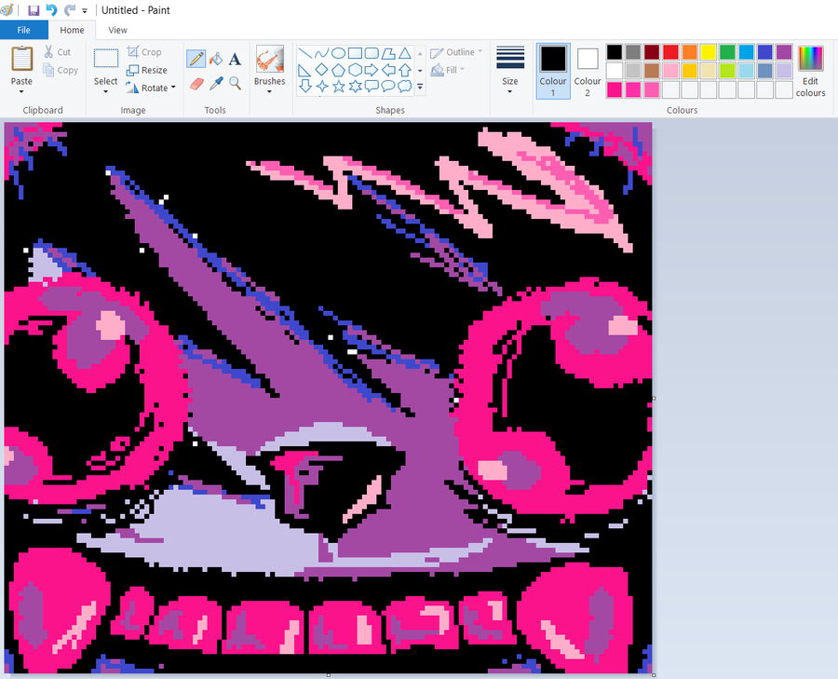
Task: Activate the Colour 2 selector
Action: coord(588,71)
